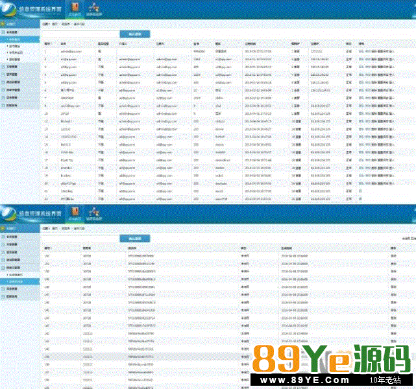Viewport: 416px width, 389px height.
Task: Click the blue-green globe logo in the upper header
Action: tap(8, 9)
